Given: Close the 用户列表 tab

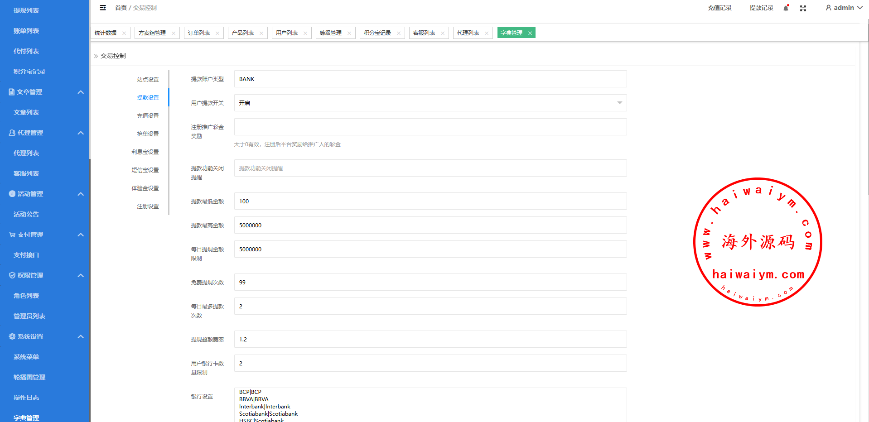Looking at the screenshot, I should 305,33.
